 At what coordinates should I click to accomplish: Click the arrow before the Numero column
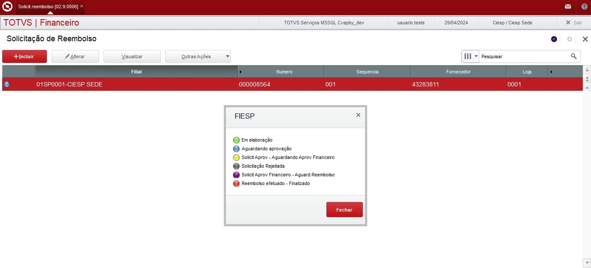point(241,72)
